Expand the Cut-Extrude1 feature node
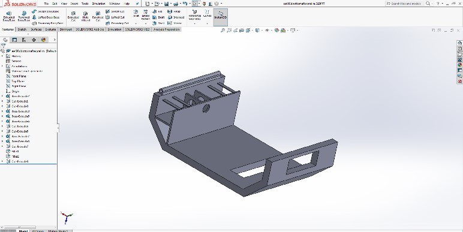Screen dimensions: 463x232 pyautogui.click(x=2, y=101)
